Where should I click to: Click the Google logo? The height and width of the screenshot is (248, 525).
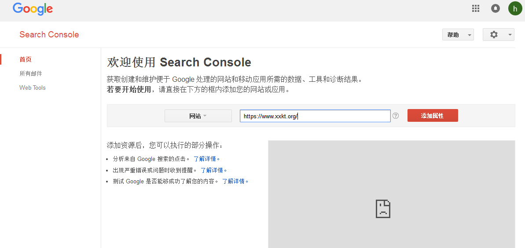coord(33,9)
